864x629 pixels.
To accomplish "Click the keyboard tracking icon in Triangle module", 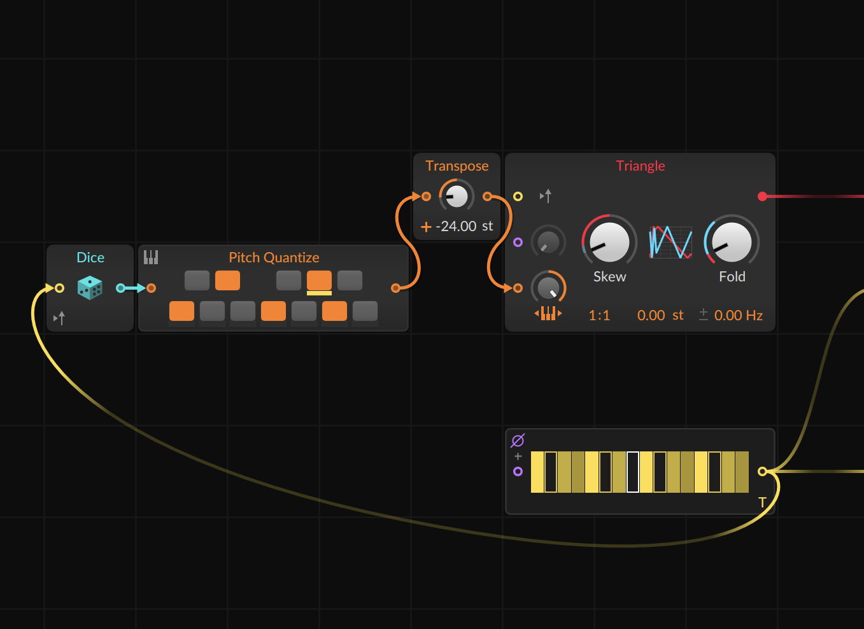I will (548, 313).
